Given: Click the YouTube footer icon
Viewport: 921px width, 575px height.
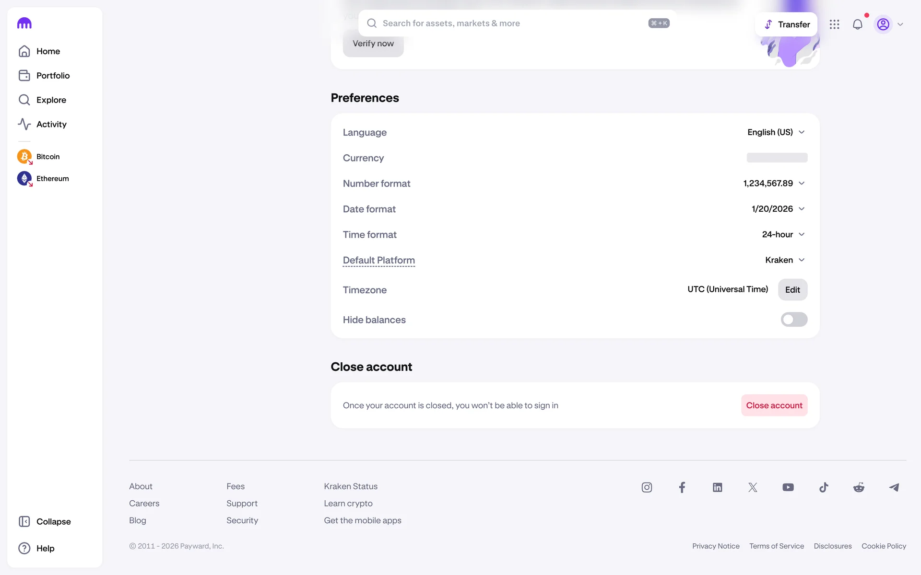Looking at the screenshot, I should tap(788, 487).
